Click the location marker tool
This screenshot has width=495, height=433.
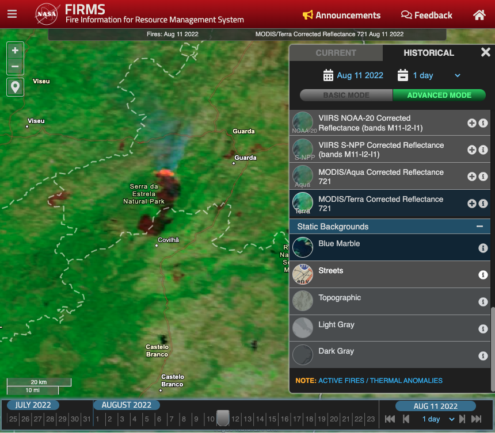pos(15,87)
